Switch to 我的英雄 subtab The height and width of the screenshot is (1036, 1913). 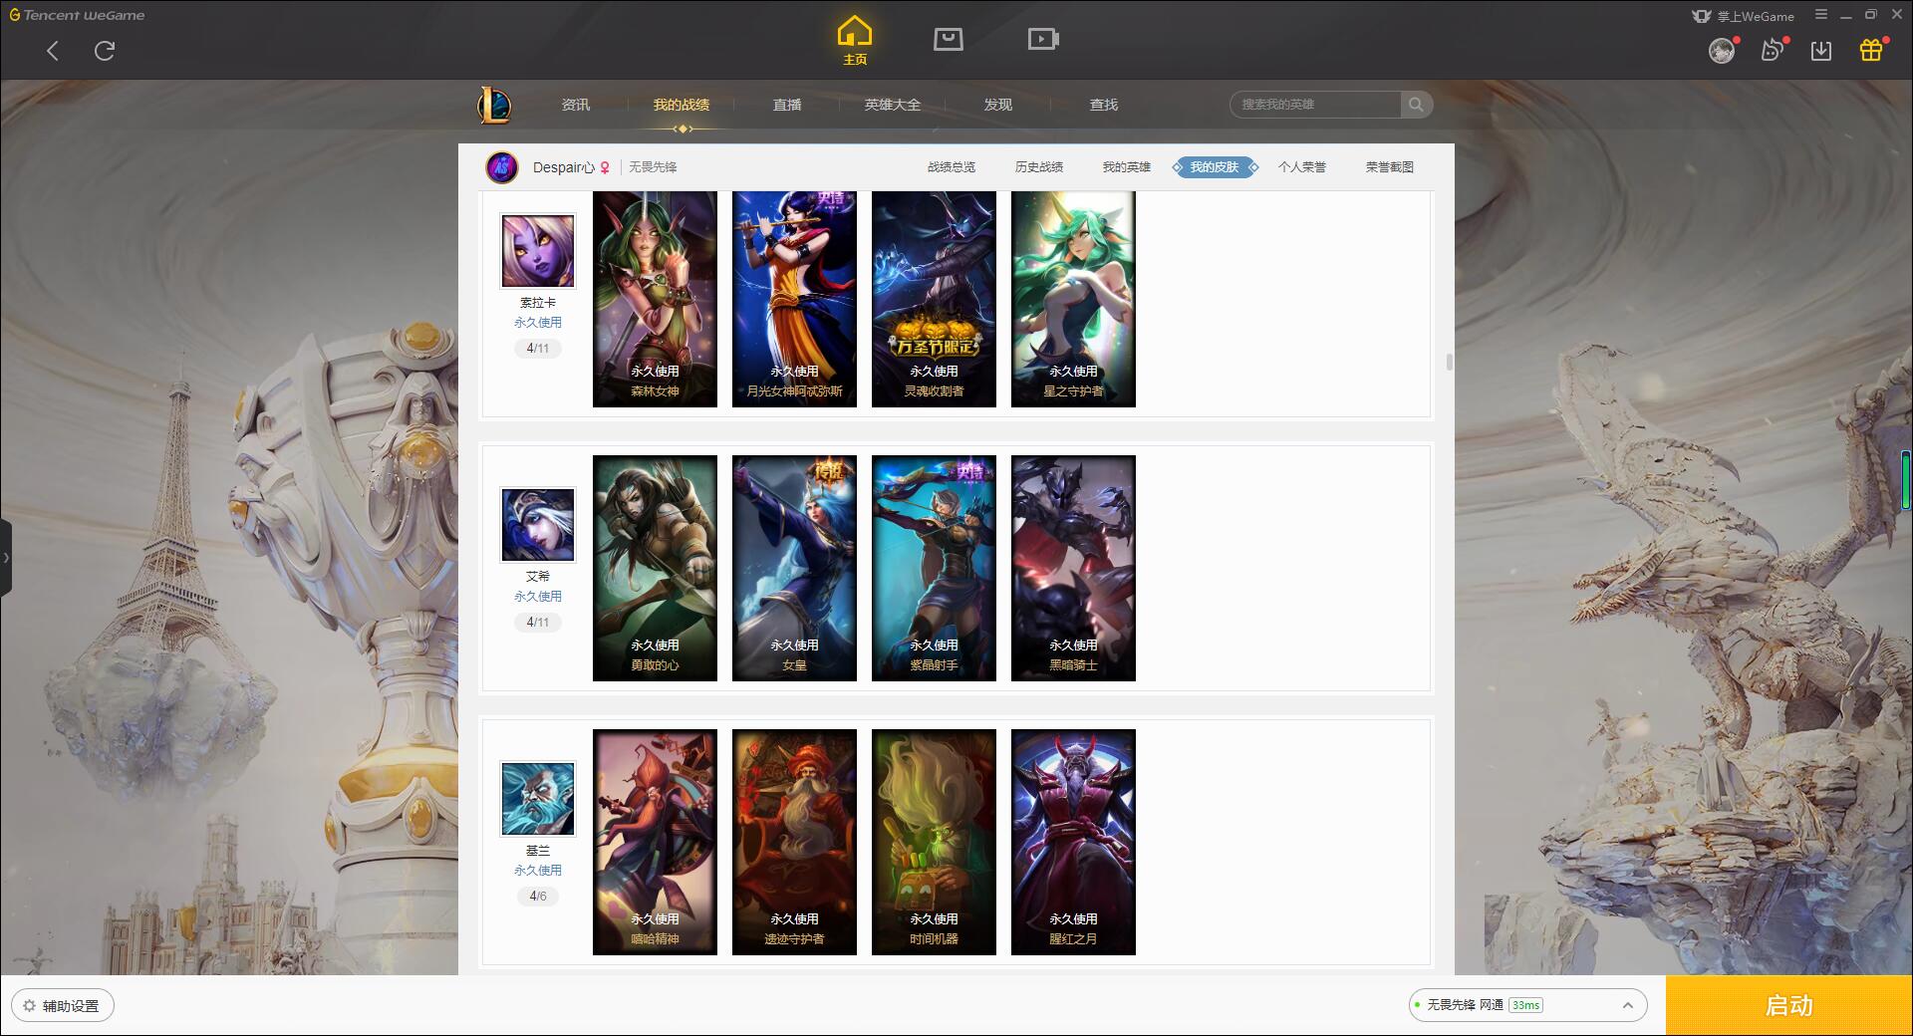coord(1127,167)
